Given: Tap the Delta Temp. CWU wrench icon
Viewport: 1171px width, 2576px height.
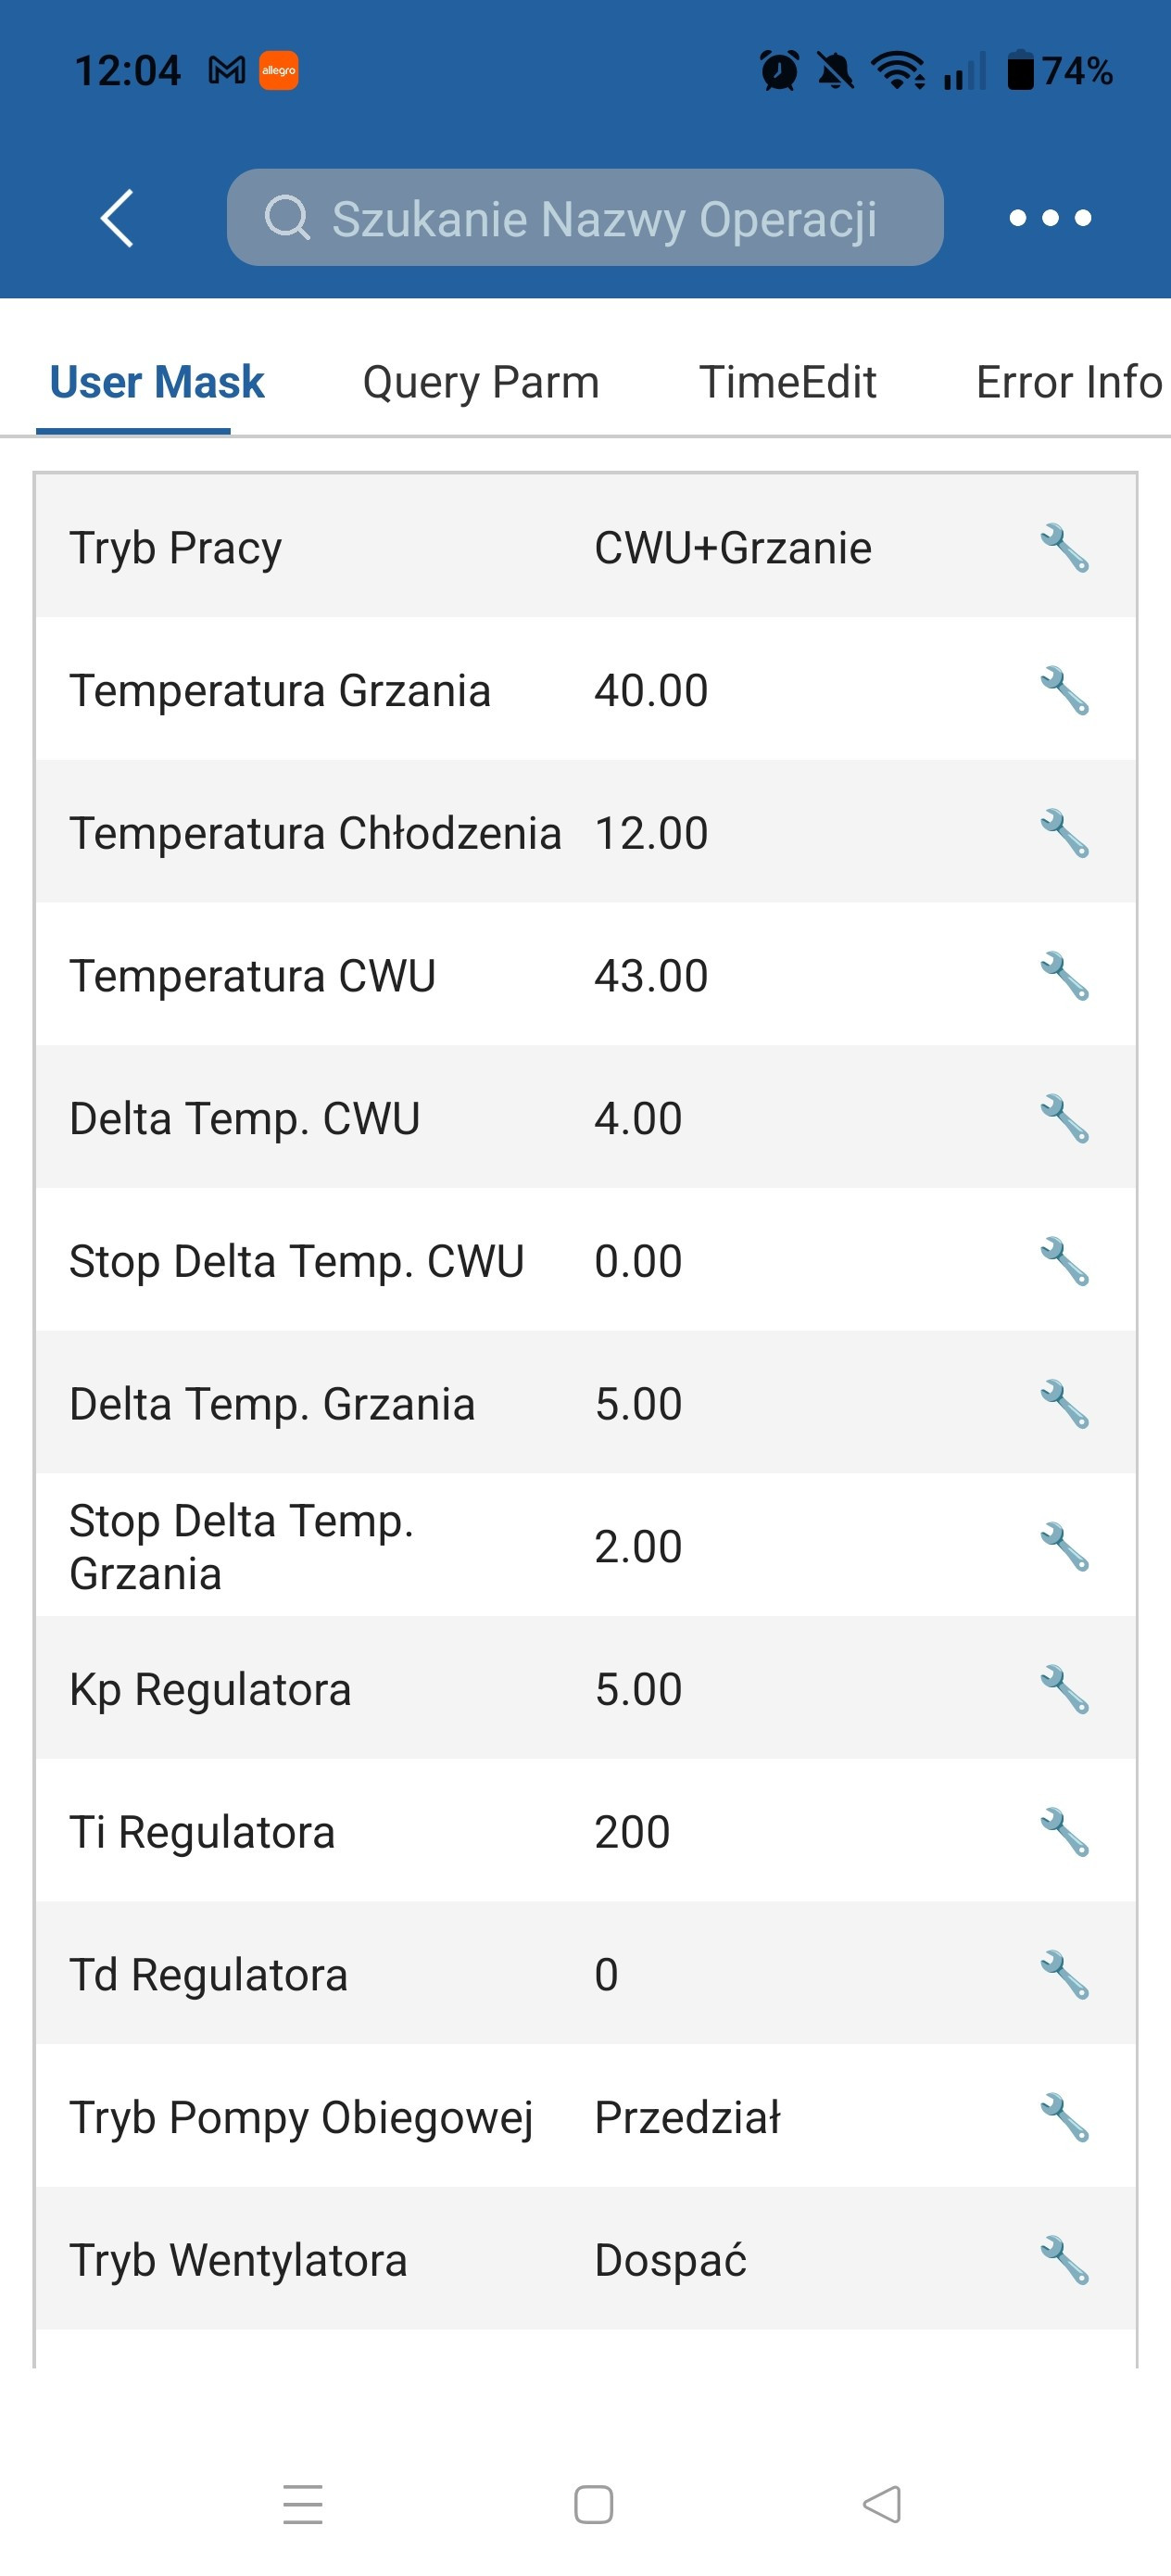Looking at the screenshot, I should click(1064, 1119).
